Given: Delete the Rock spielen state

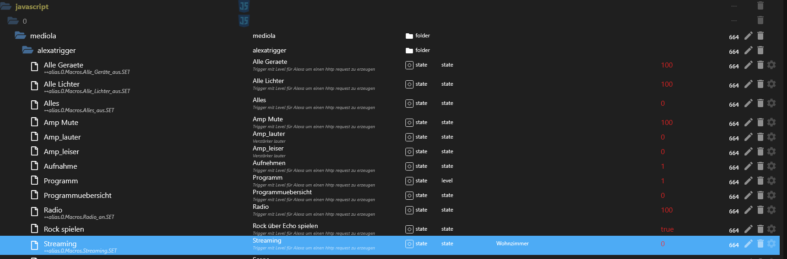Looking at the screenshot, I should 760,229.
